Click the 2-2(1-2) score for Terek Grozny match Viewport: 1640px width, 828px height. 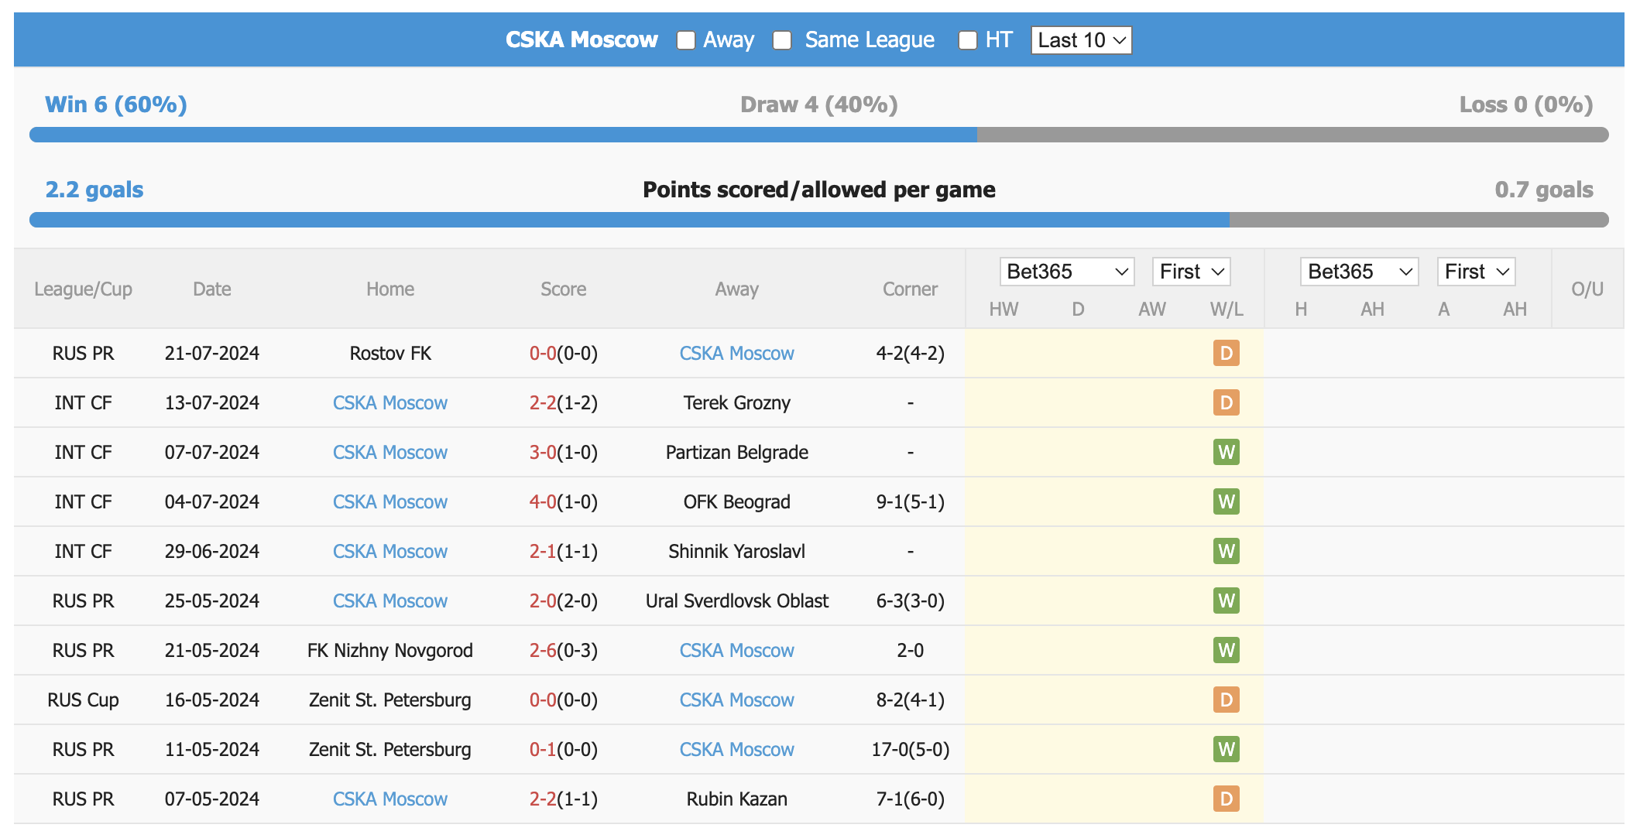(x=564, y=402)
